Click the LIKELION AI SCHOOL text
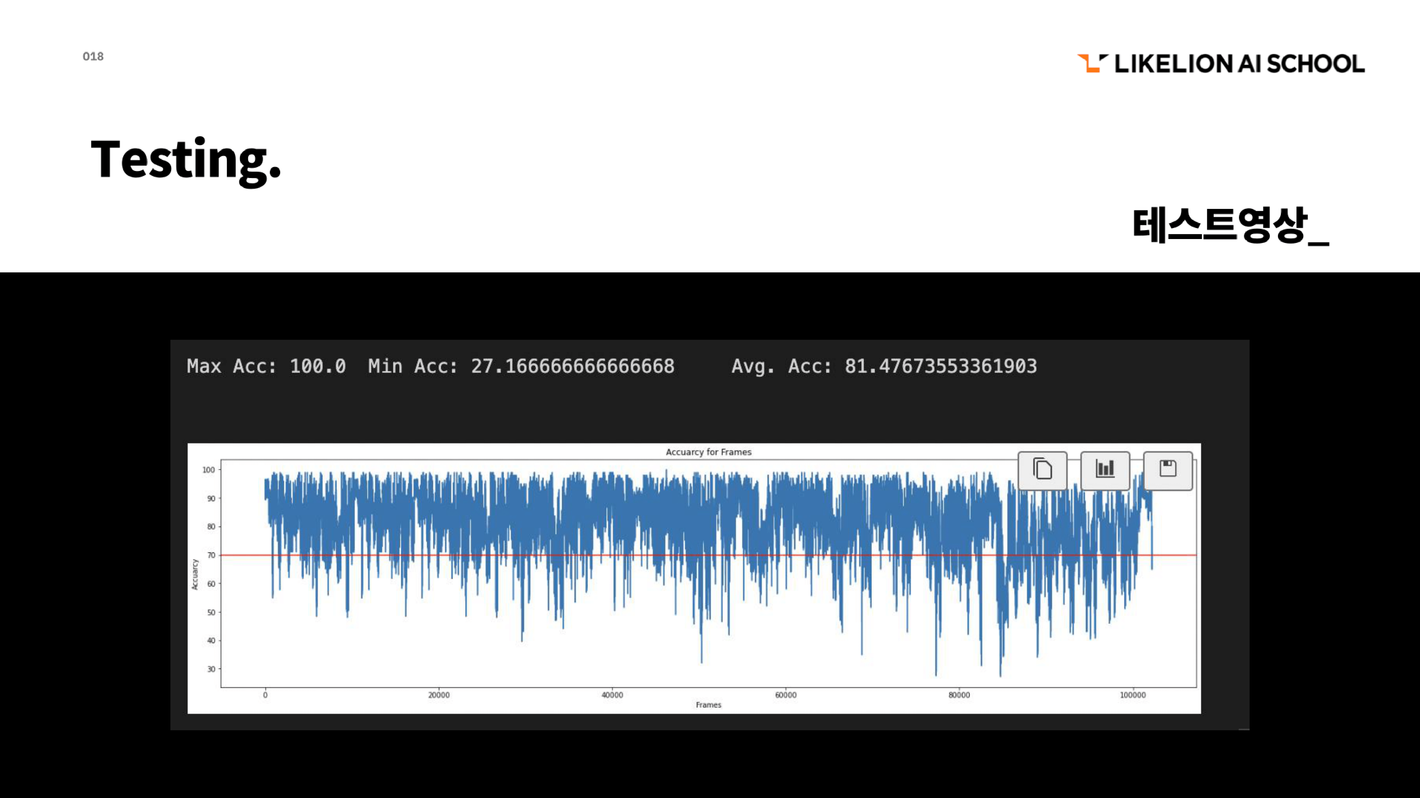1420x798 pixels. click(x=1239, y=64)
